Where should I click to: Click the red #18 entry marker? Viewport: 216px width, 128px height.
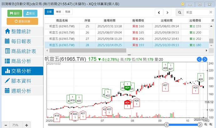[x=57, y=117]
